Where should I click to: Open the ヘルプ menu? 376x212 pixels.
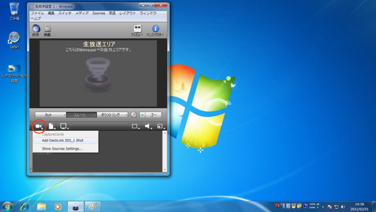click(35, 18)
